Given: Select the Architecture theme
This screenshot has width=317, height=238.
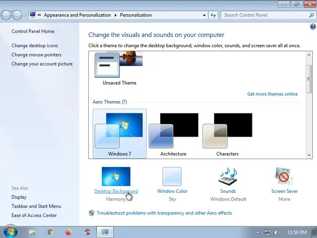Looking at the screenshot, I should 174,134.
